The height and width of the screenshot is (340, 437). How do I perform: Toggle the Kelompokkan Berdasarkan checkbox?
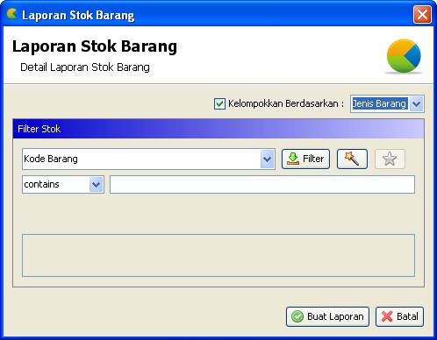(219, 103)
